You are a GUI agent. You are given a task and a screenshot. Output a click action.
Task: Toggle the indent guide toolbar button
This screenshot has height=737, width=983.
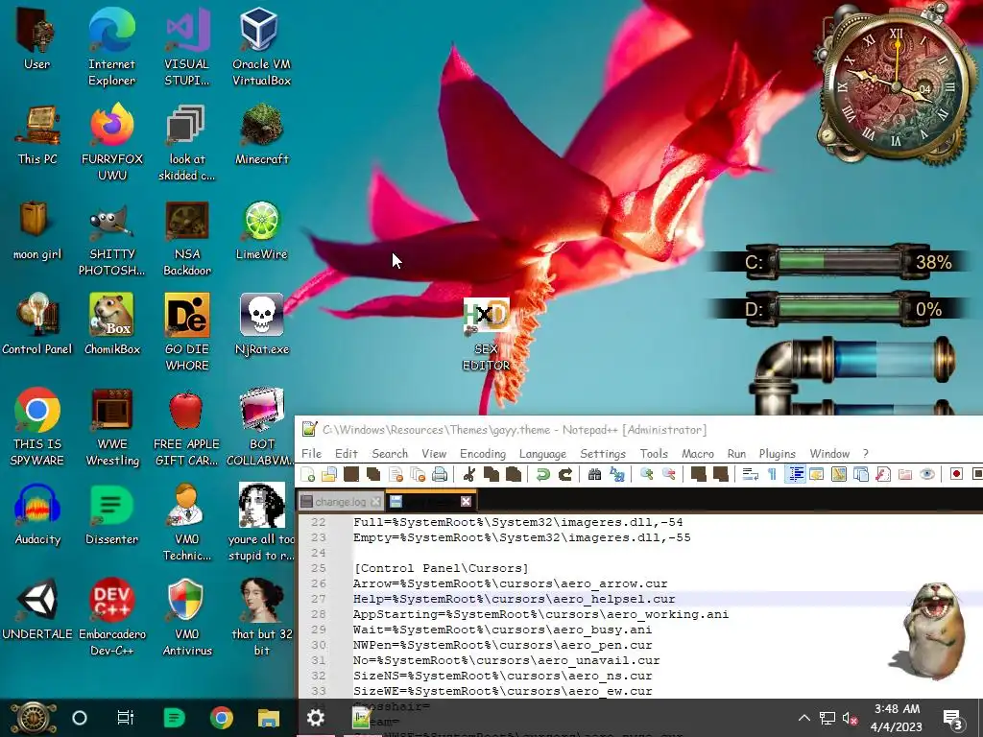(796, 474)
